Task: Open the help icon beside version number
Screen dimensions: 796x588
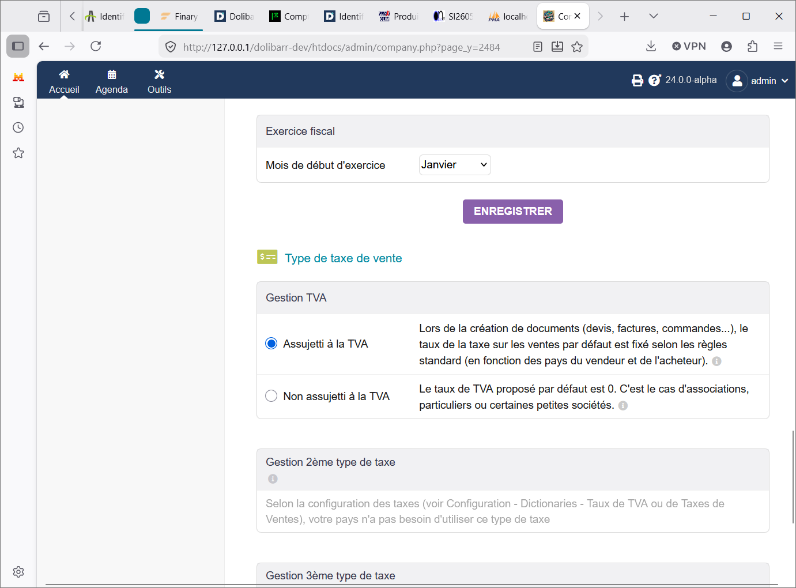Action: (x=654, y=81)
